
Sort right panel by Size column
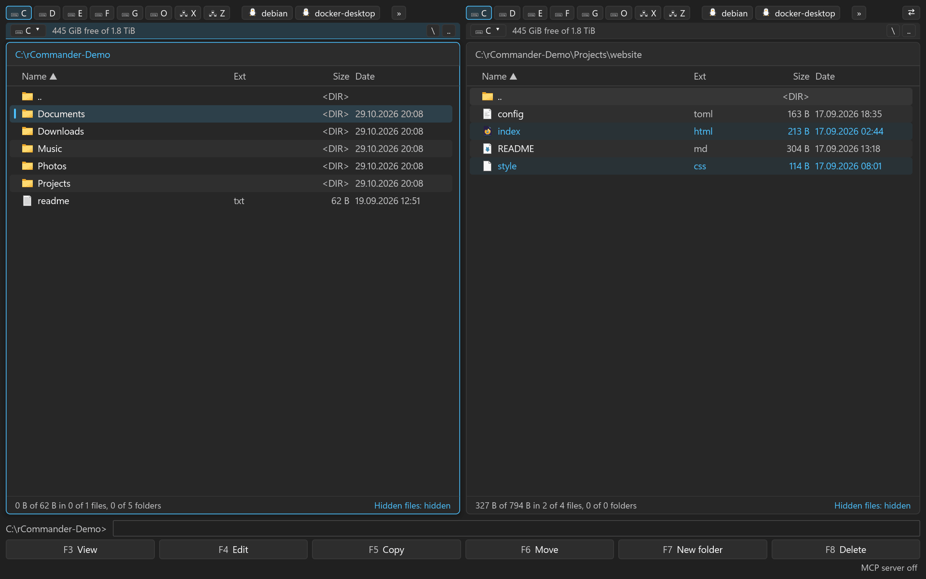(x=801, y=76)
